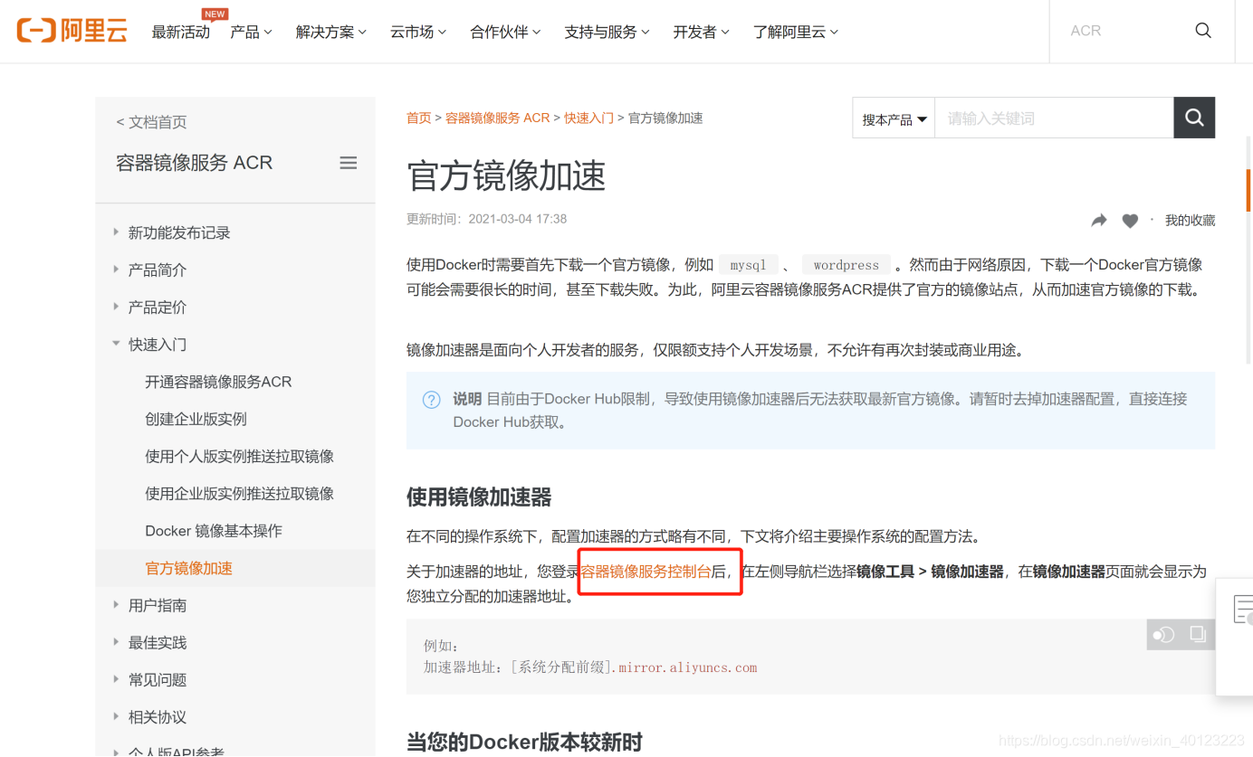The width and height of the screenshot is (1253, 757).
Task: Open the 搜本产品 search scope dropdown
Action: [x=894, y=118]
